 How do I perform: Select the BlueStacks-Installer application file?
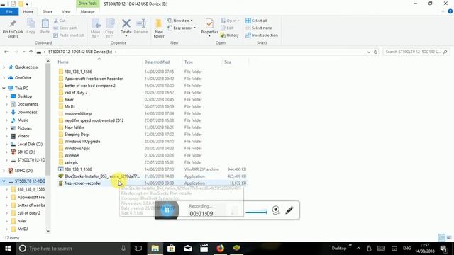(x=102, y=176)
